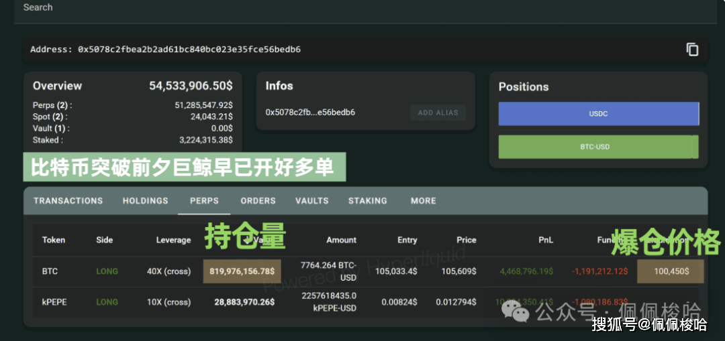Screen dimensions: 725x341
Task: Expand the MORE tab menu
Action: pos(423,201)
